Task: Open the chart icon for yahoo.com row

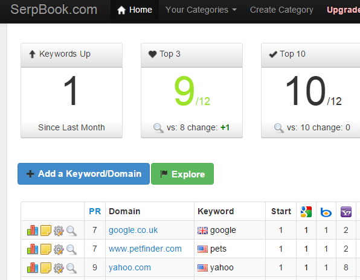Action: point(33,268)
